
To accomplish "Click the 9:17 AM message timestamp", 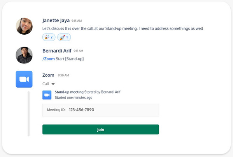I will pos(78,51).
